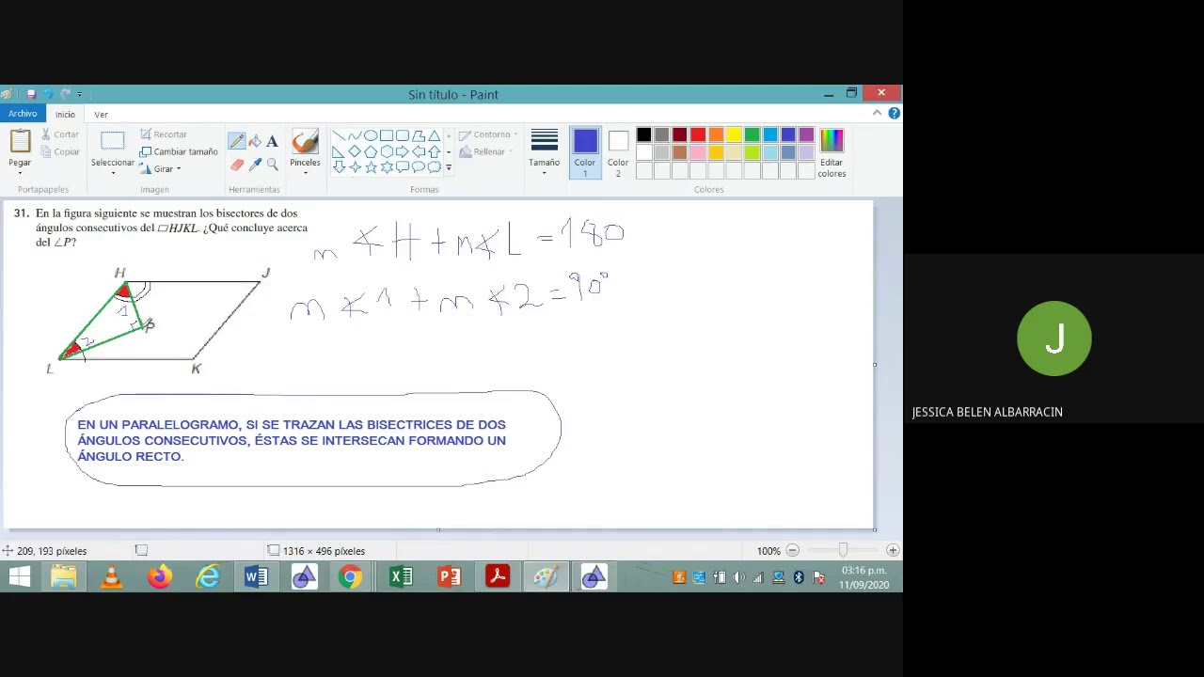Click the Zoom in plus button

tap(893, 551)
